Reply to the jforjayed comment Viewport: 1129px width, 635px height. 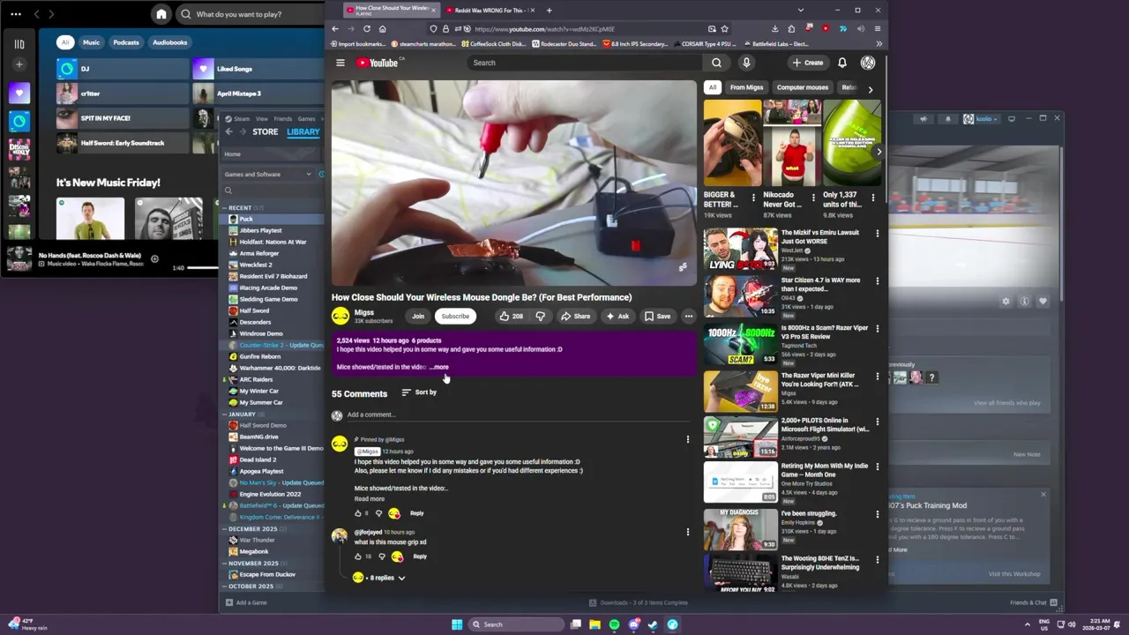point(420,557)
